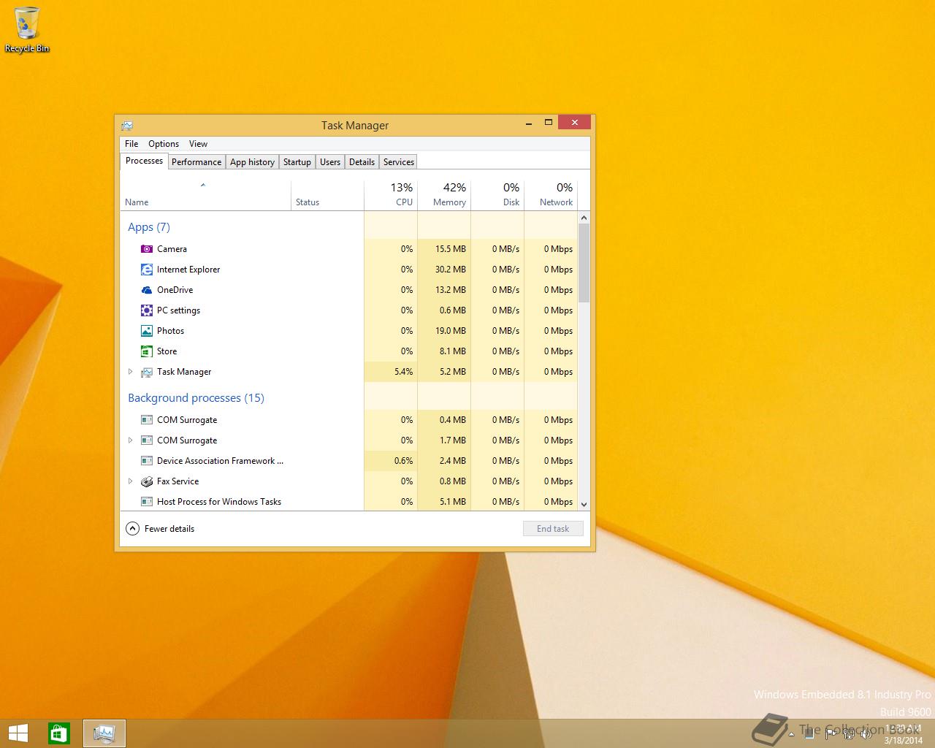Click the 19.0 MB memory value
This screenshot has width=935, height=748.
tap(451, 331)
